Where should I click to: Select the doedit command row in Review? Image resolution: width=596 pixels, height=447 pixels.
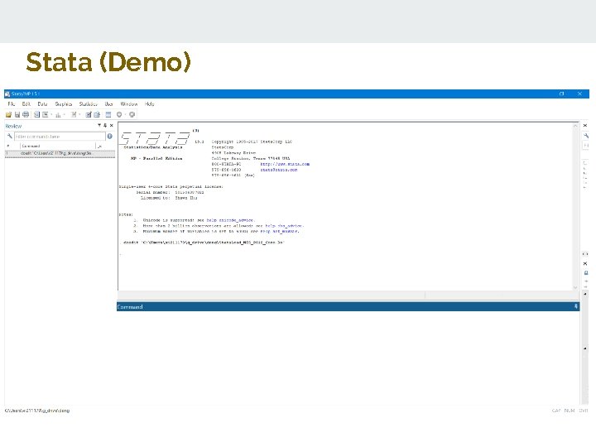point(60,153)
